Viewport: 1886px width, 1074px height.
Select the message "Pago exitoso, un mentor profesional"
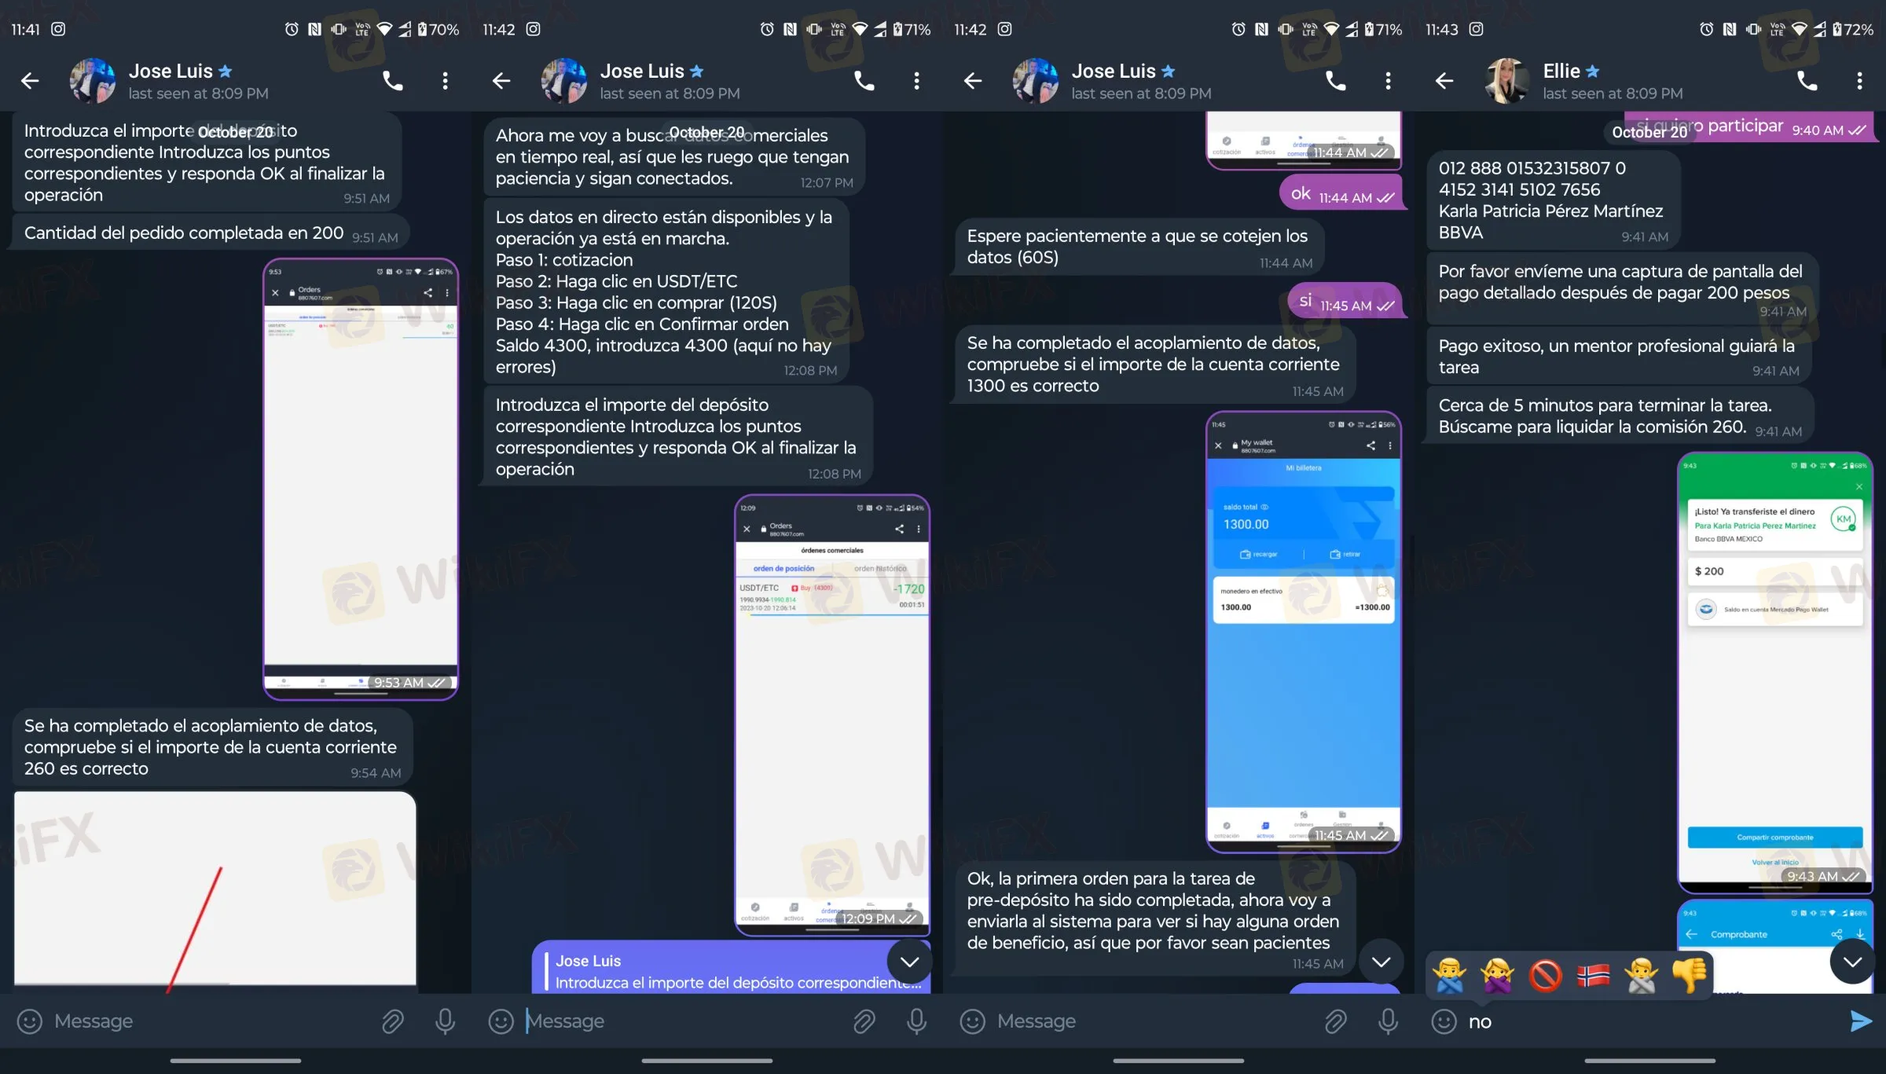point(1619,356)
